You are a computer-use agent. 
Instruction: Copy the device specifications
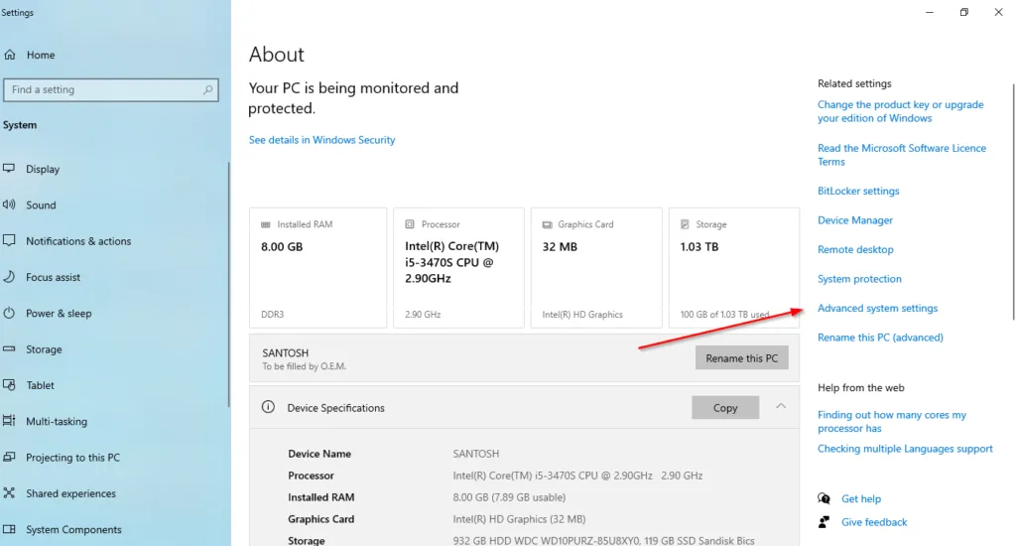724,408
